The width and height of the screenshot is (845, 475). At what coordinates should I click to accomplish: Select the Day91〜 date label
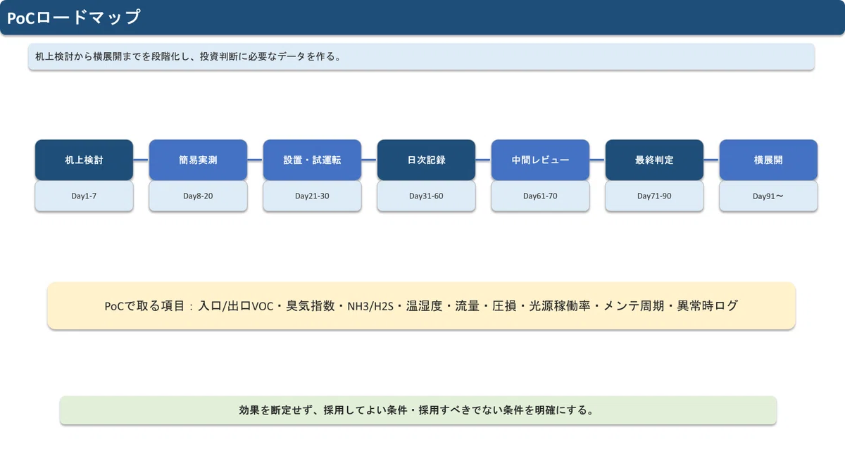click(768, 196)
